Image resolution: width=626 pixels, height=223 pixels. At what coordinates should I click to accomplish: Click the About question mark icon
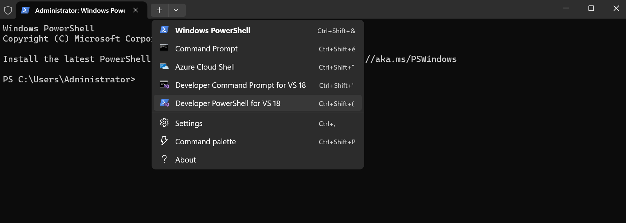[x=164, y=159]
